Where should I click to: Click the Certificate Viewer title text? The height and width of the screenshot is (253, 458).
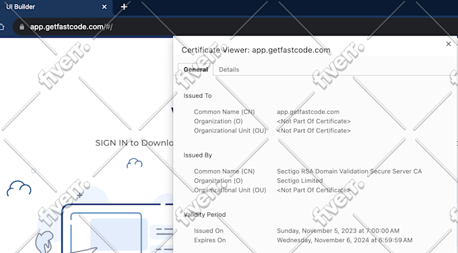coord(256,50)
